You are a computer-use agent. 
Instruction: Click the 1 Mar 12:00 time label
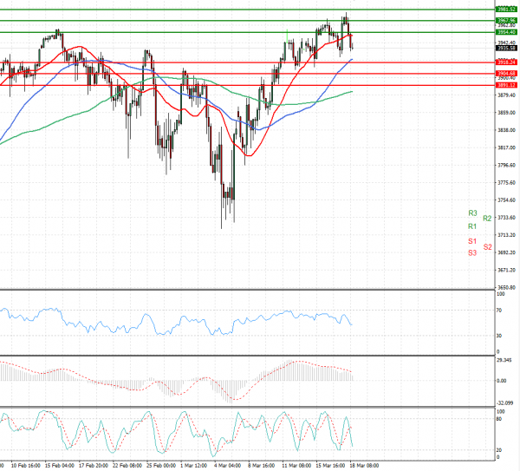click(x=194, y=466)
